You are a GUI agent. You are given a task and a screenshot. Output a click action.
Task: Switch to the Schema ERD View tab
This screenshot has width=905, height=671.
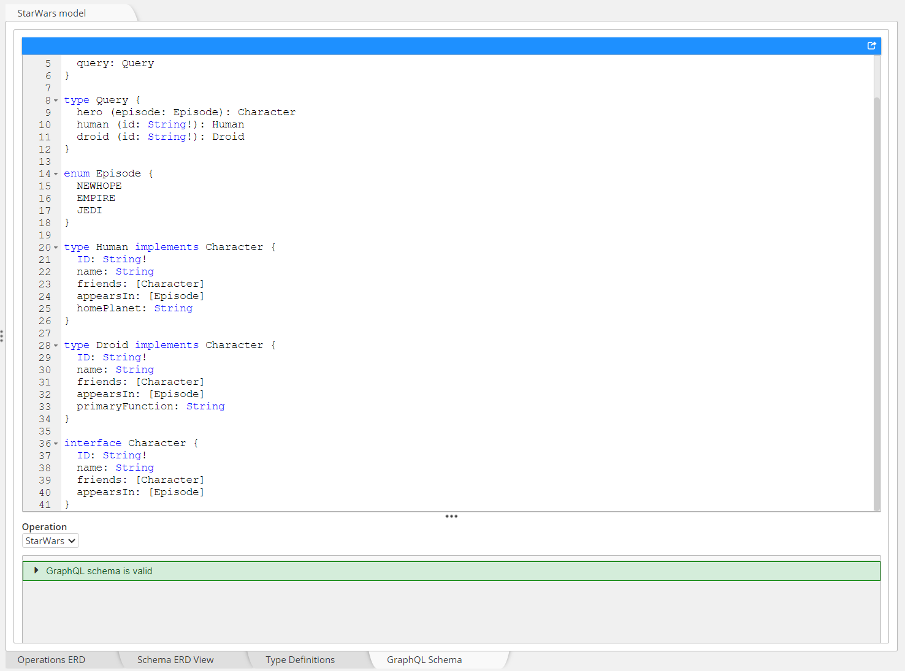pos(175,660)
